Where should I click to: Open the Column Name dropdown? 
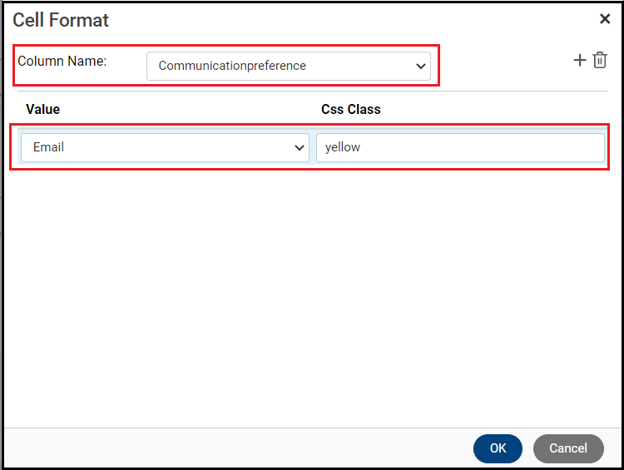(x=288, y=66)
